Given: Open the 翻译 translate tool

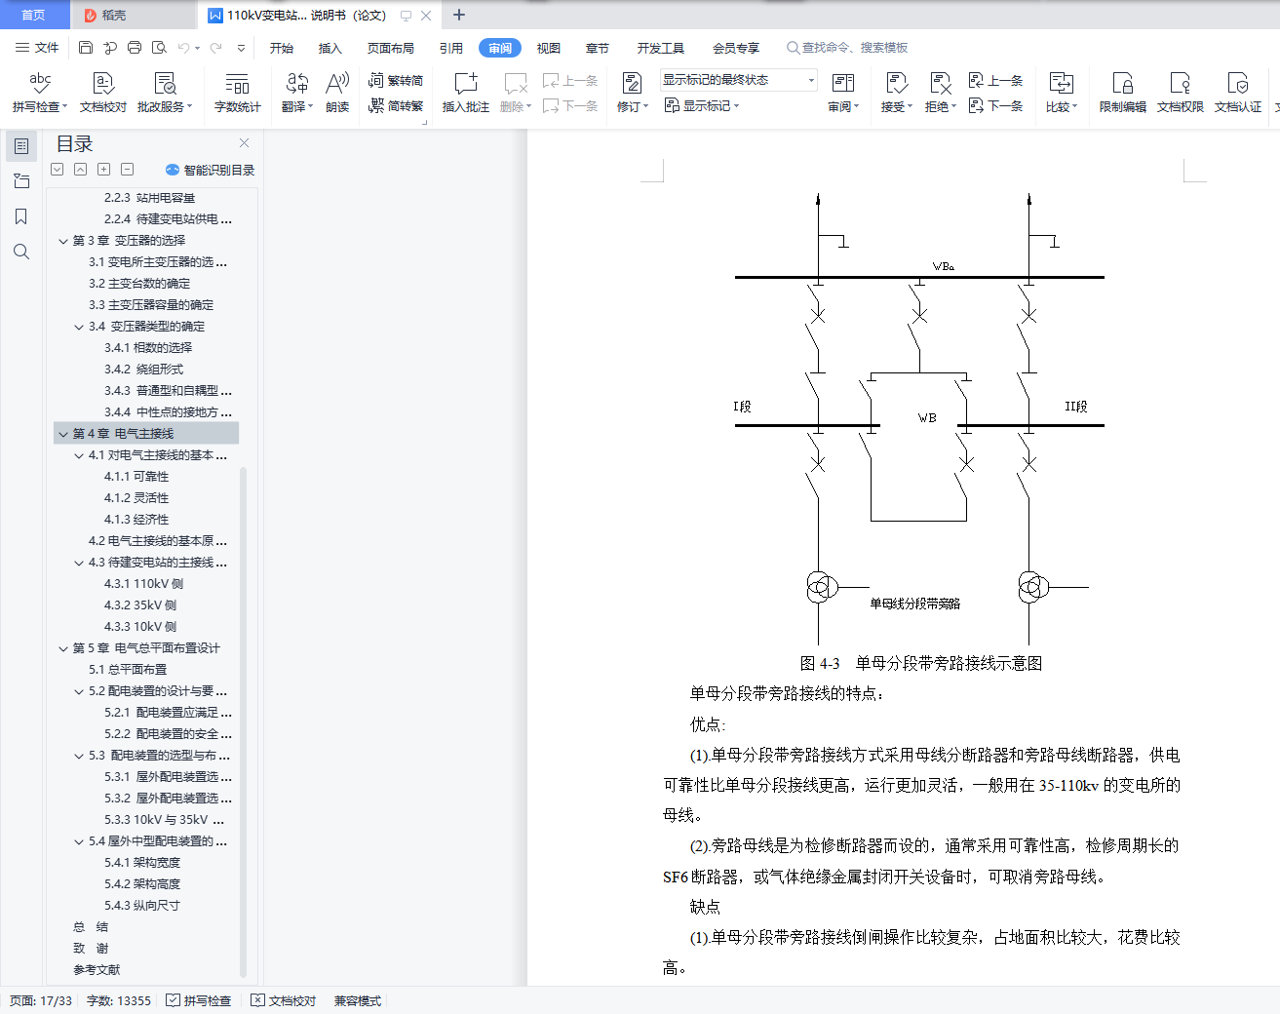Looking at the screenshot, I should pyautogui.click(x=297, y=93).
